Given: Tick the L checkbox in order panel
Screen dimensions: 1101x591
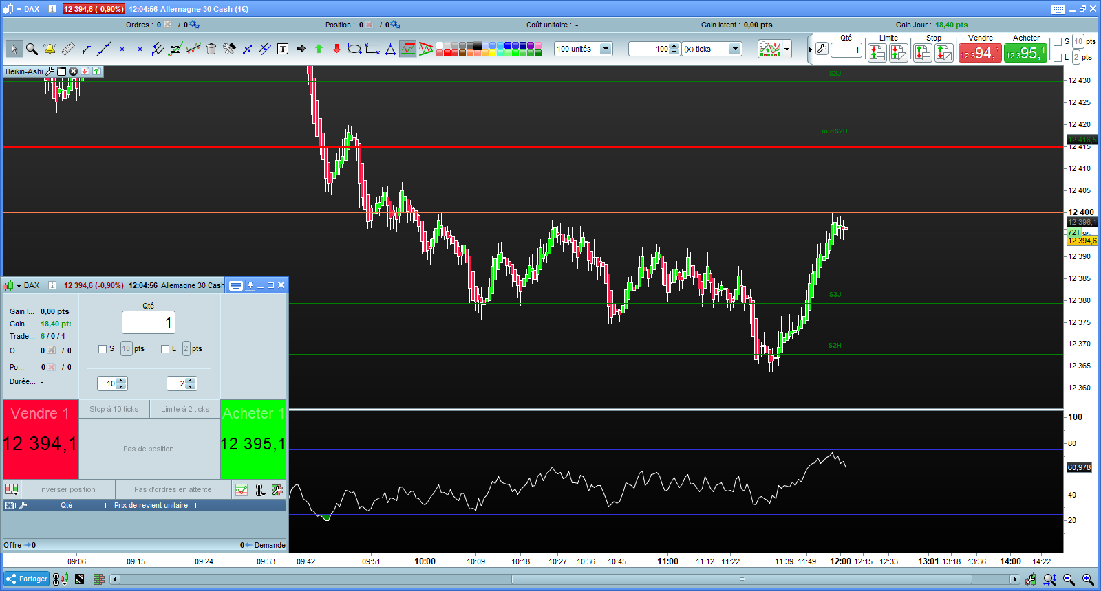Looking at the screenshot, I should 165,349.
